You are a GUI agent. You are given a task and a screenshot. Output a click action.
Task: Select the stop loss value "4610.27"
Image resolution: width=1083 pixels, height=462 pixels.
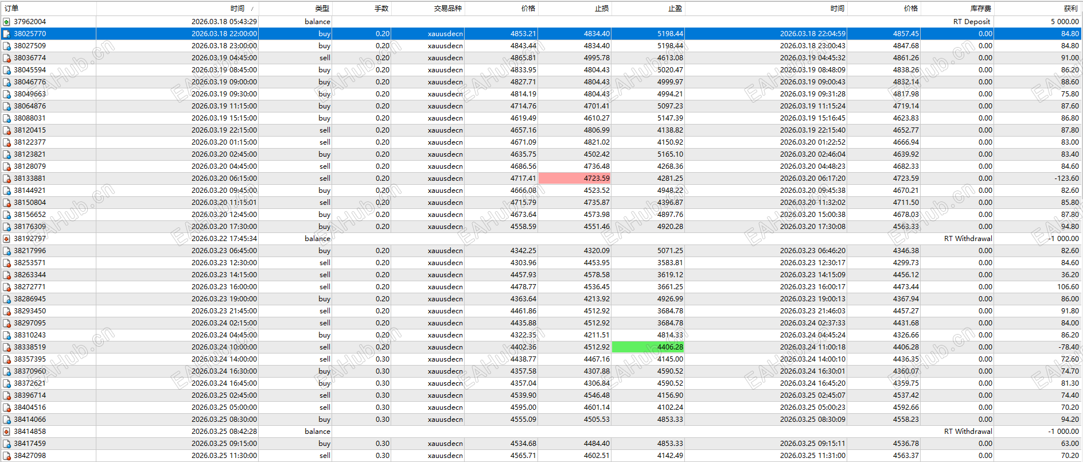597,118
